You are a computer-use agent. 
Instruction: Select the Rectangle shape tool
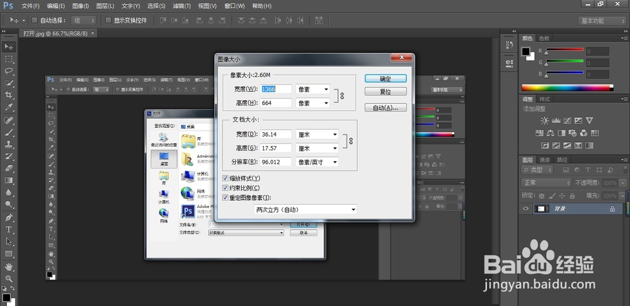click(x=8, y=253)
